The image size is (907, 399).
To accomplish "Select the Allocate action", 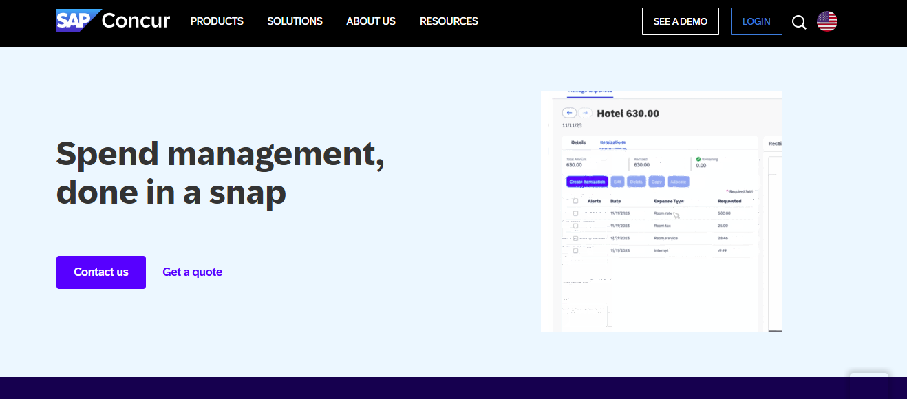I will click(679, 182).
